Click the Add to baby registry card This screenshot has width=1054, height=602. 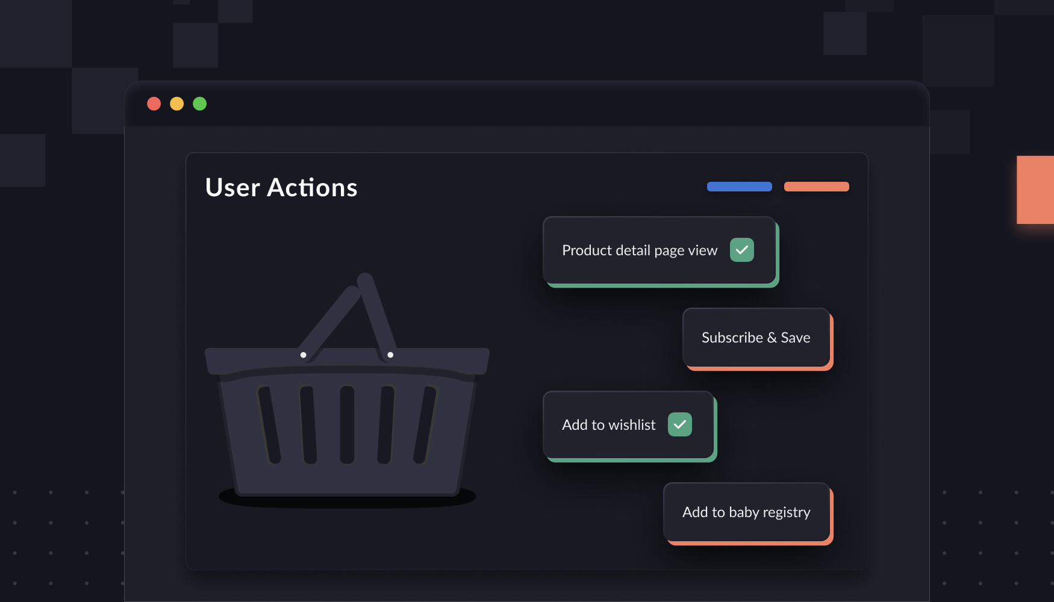pyautogui.click(x=747, y=512)
